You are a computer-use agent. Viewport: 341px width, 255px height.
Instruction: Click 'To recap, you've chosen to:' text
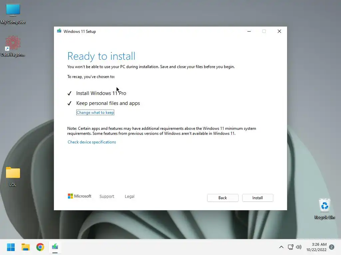[x=91, y=77]
